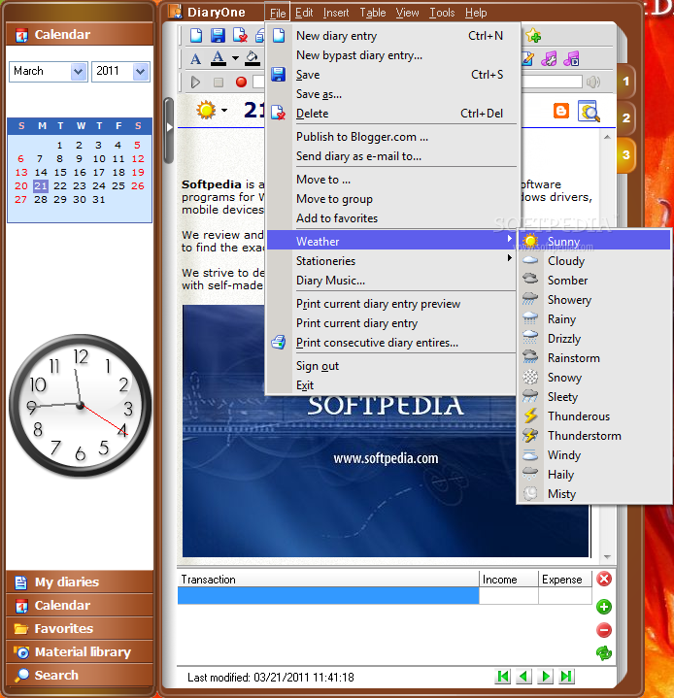The height and width of the screenshot is (698, 674).
Task: Open the weather icon dropdown arrow
Action: coord(224,110)
